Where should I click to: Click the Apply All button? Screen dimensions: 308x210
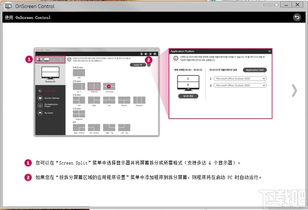(138, 65)
